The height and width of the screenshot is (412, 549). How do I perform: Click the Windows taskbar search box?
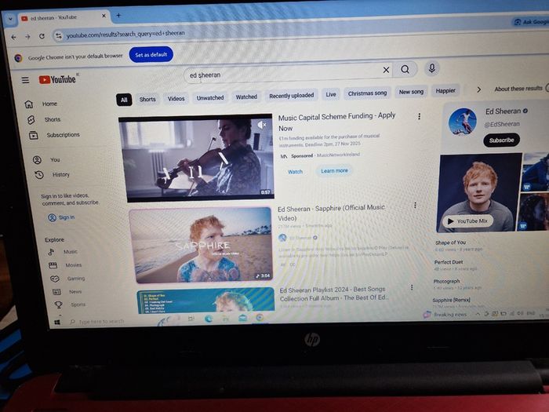(97, 321)
